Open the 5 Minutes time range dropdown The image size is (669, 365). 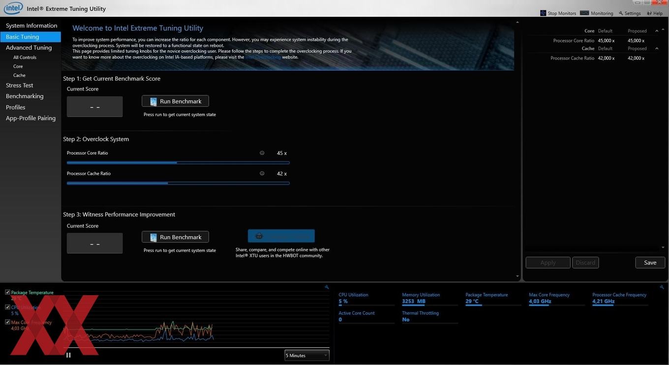307,355
